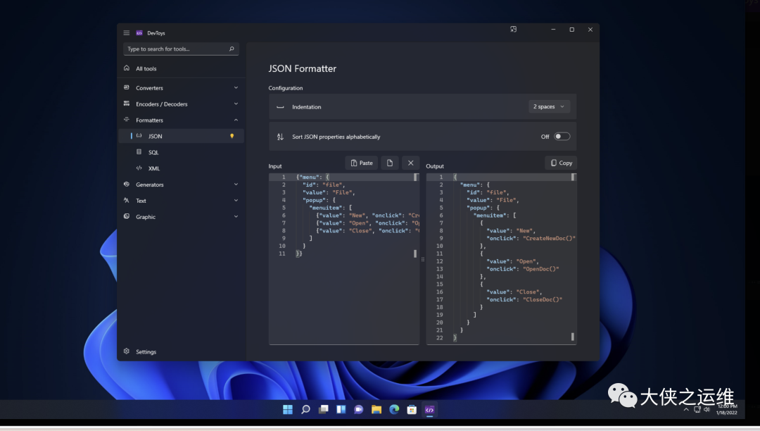The image size is (760, 431).
Task: Click the DevToys taskbar icon
Action: 429,410
